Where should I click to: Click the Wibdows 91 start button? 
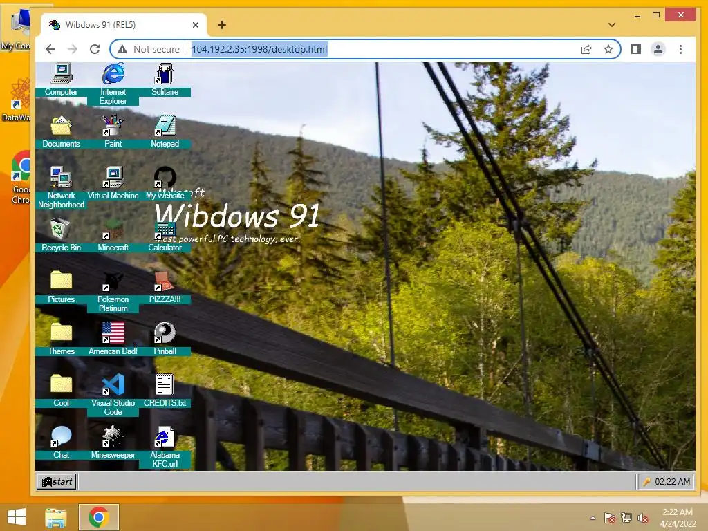pyautogui.click(x=57, y=482)
